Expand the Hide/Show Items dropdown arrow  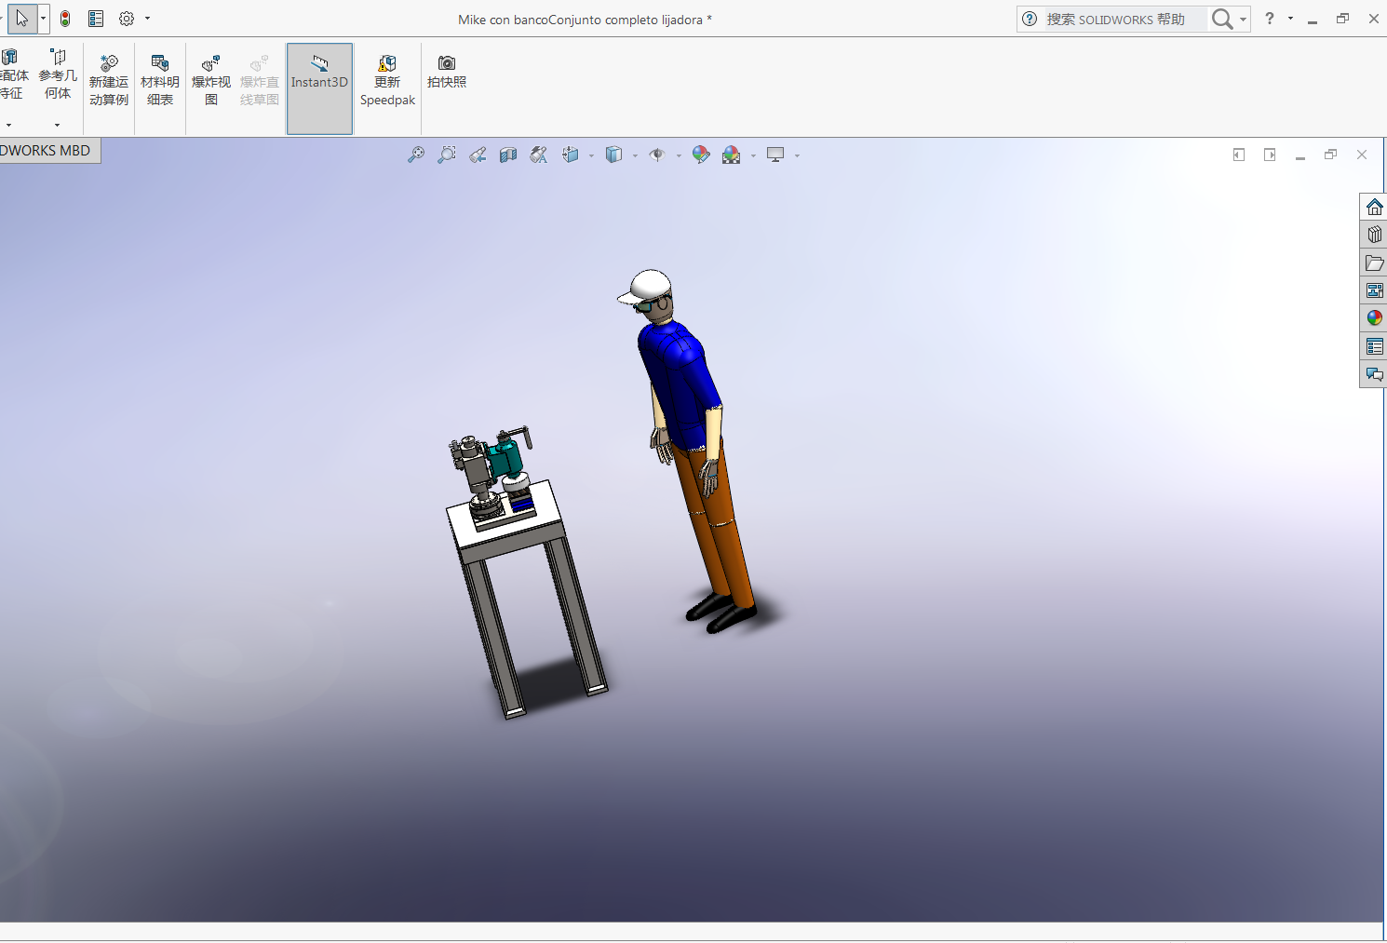[x=679, y=156]
